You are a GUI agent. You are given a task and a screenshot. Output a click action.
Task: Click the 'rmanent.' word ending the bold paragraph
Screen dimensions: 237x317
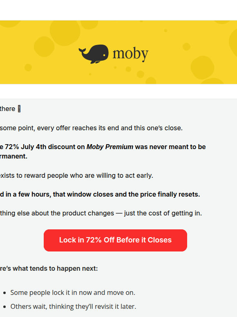pos(13,156)
